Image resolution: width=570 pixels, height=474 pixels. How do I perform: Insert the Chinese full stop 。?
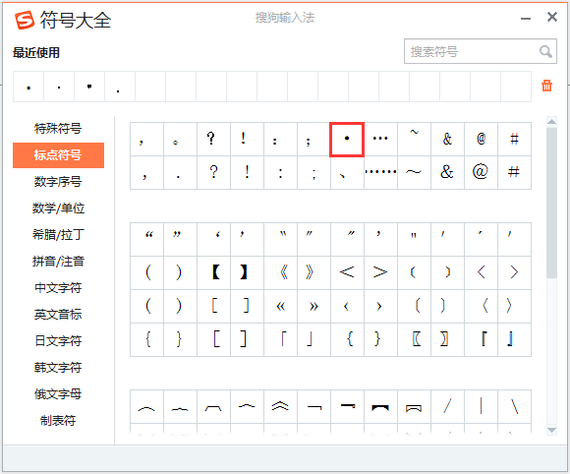point(180,140)
